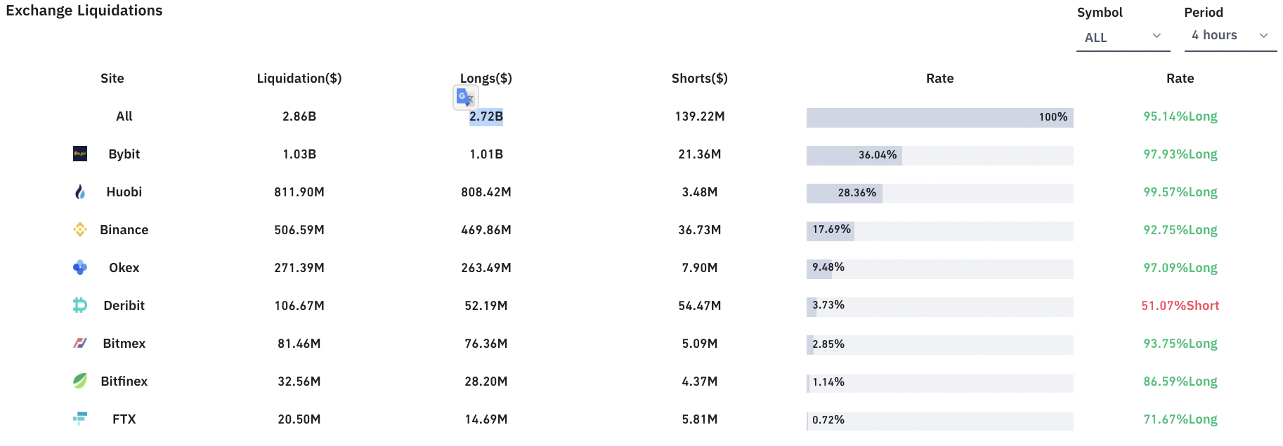
Task: Sort by Liquidation($) column header
Action: click(299, 79)
